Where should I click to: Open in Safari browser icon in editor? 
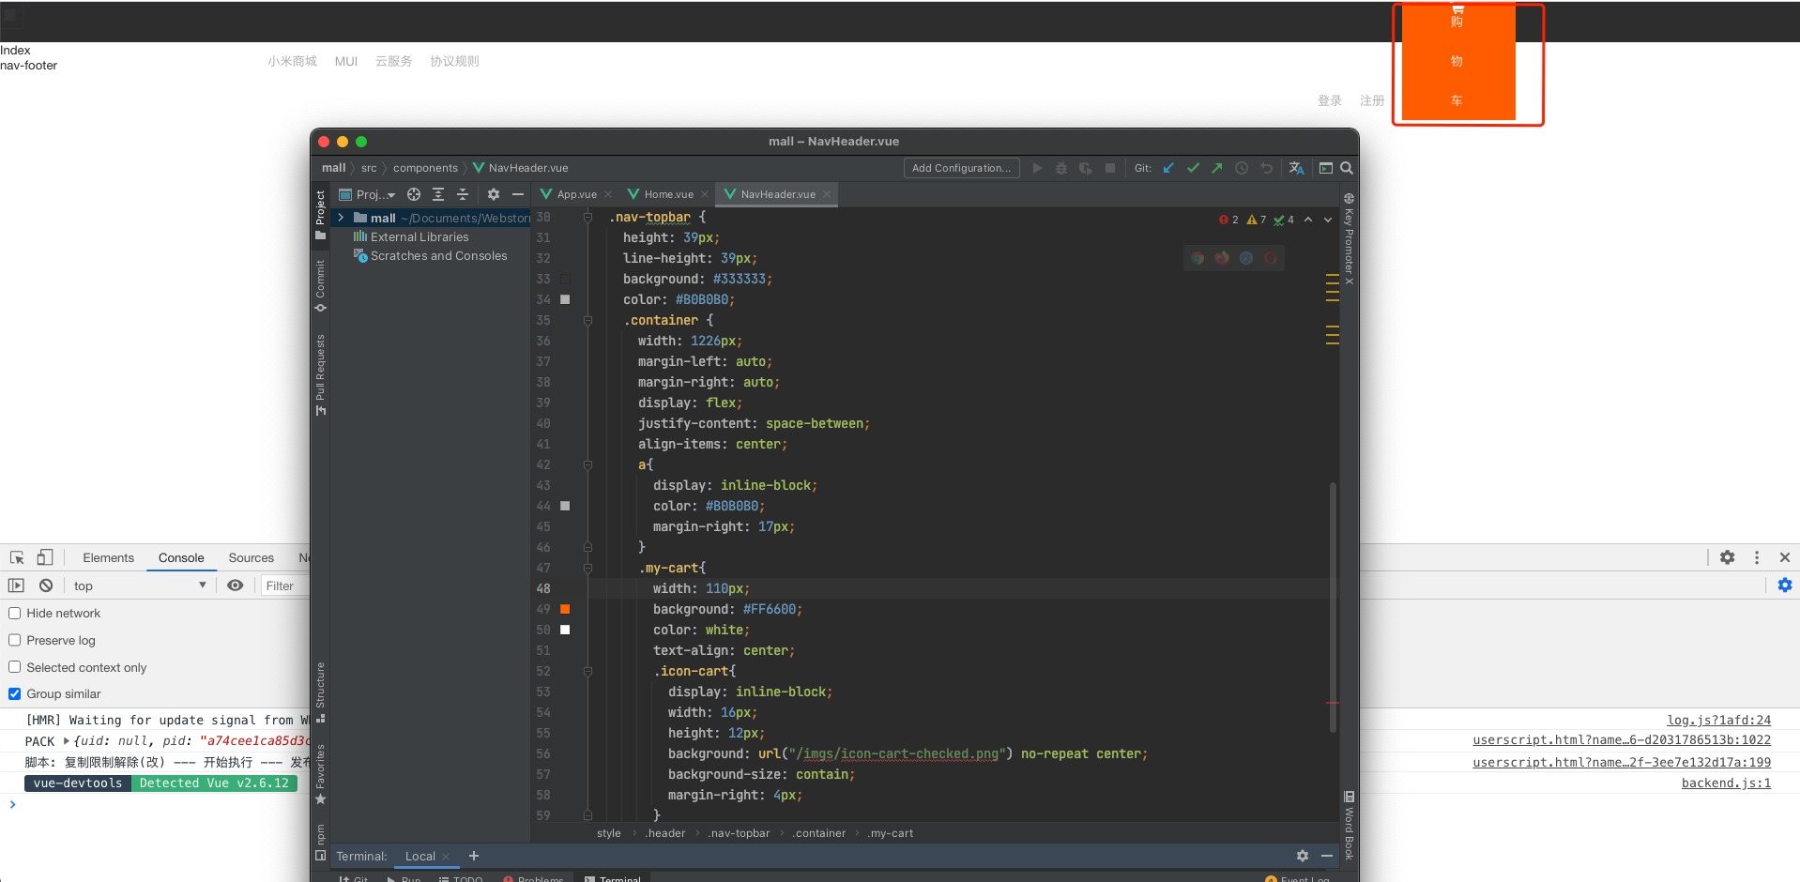point(1246,258)
